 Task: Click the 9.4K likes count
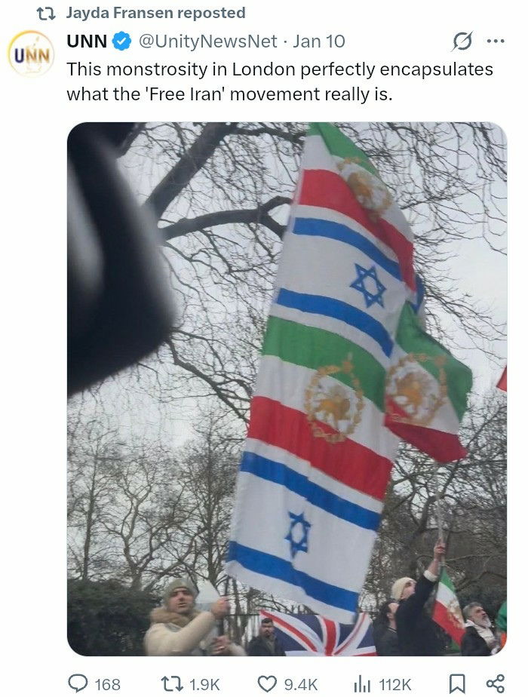point(301,685)
